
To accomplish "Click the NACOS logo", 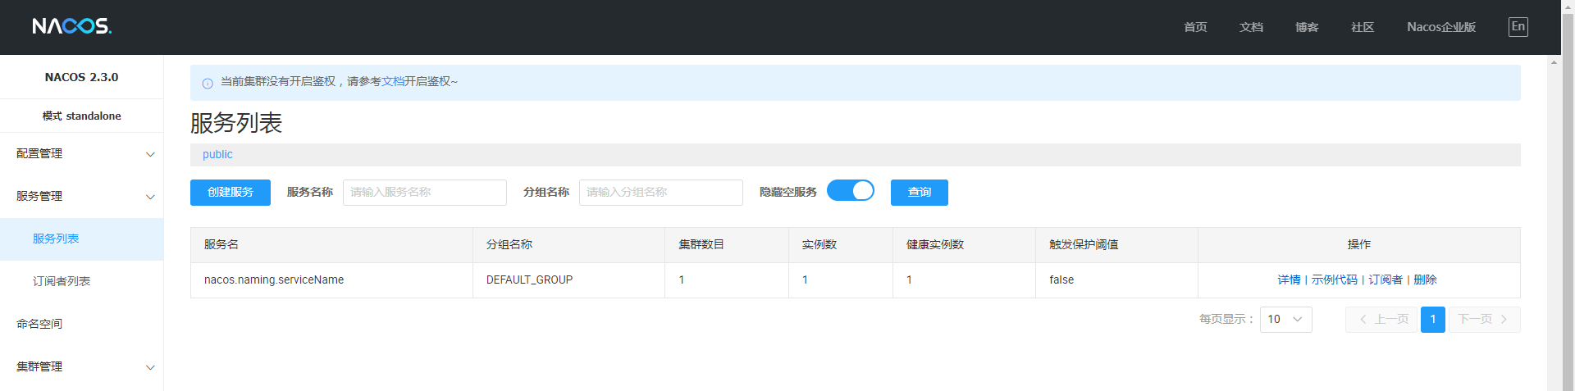I will pyautogui.click(x=72, y=26).
